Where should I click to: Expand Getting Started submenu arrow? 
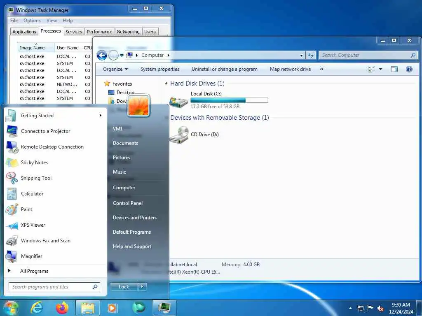tap(101, 116)
